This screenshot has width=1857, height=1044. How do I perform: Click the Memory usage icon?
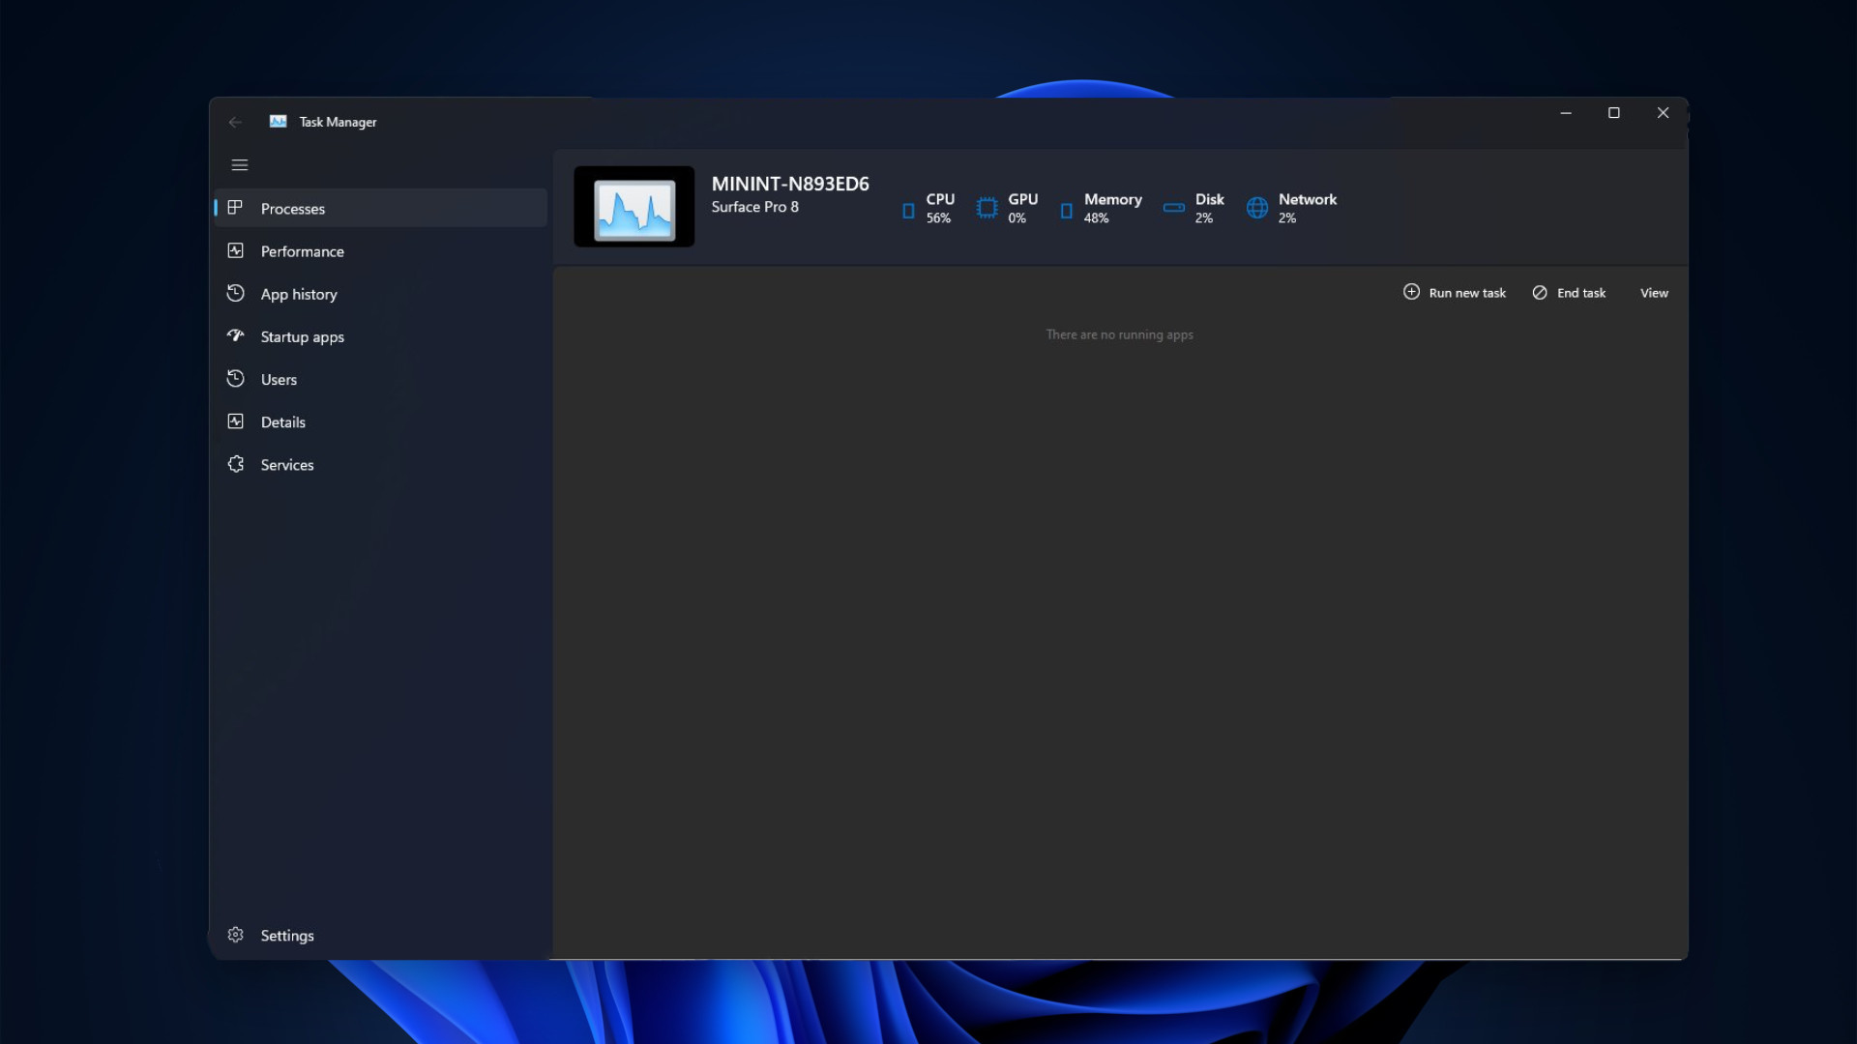pyautogui.click(x=1066, y=211)
